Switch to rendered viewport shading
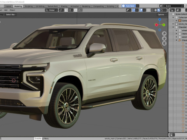The width and height of the screenshot is (187, 140). [162, 10]
